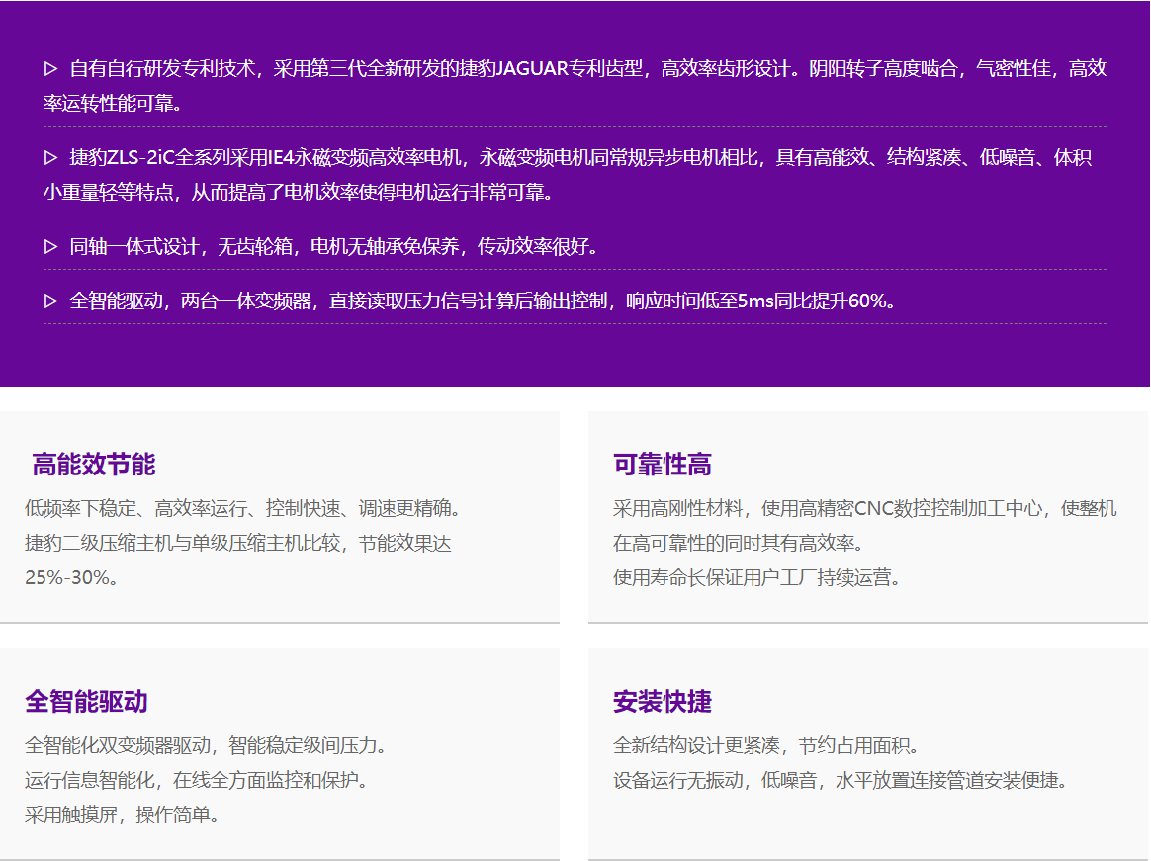Click the text 采用触摸屏，操作简单
This screenshot has width=1151, height=861.
click(123, 815)
